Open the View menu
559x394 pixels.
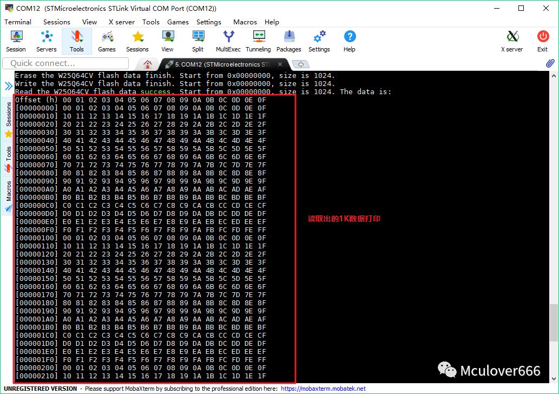coord(89,22)
